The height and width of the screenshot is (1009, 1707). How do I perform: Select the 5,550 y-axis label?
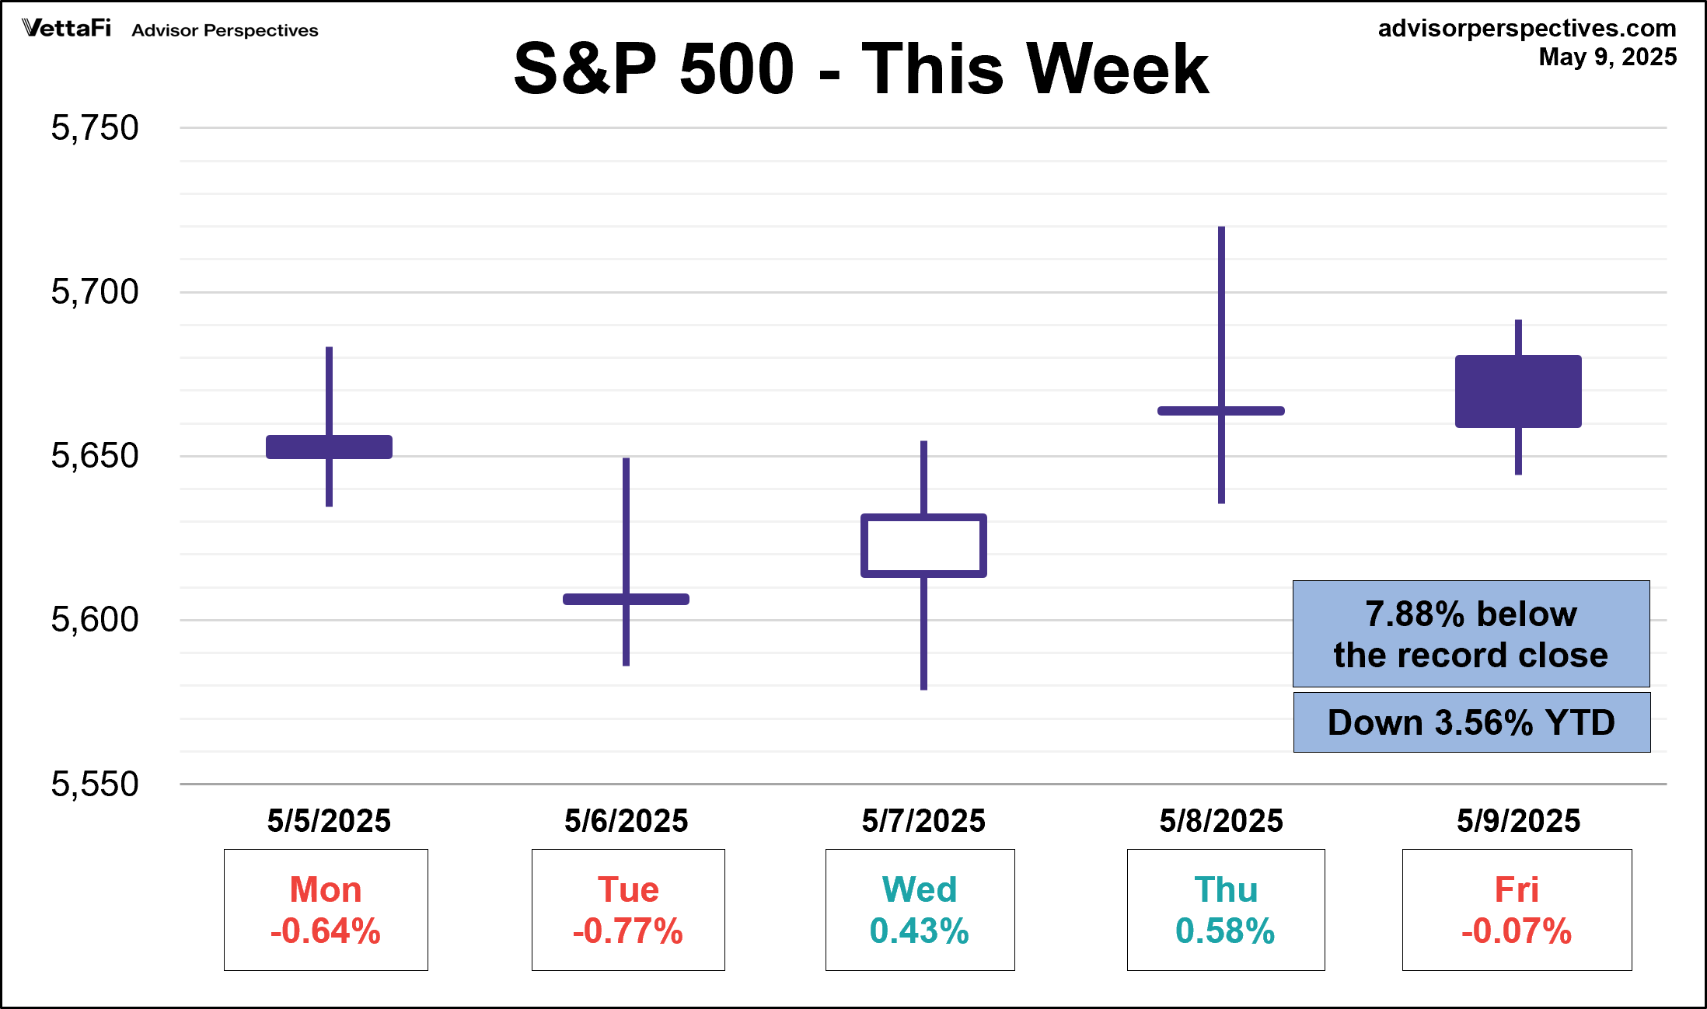click(x=95, y=785)
